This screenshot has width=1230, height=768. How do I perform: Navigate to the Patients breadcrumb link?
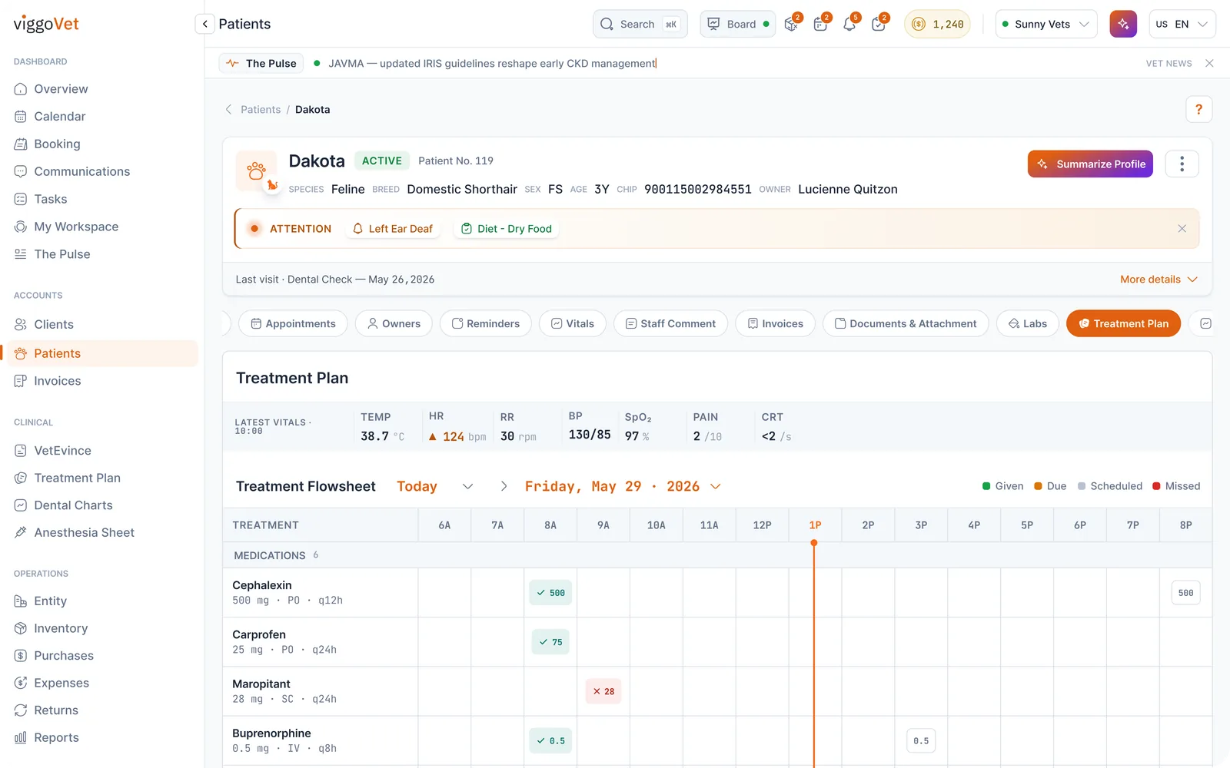point(261,109)
